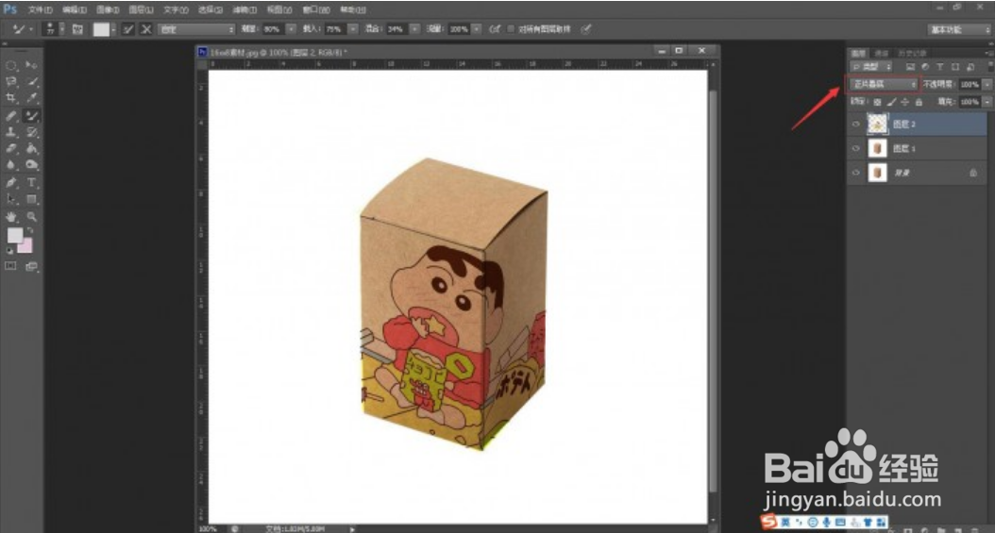Select the Eyedropper tool
This screenshot has height=533, width=995.
coord(31,97)
